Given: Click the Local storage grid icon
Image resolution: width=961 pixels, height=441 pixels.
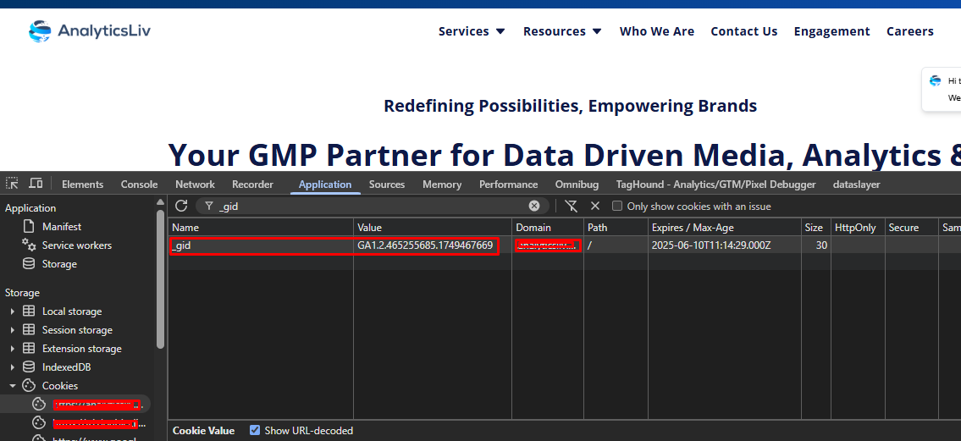Looking at the screenshot, I should click(29, 311).
